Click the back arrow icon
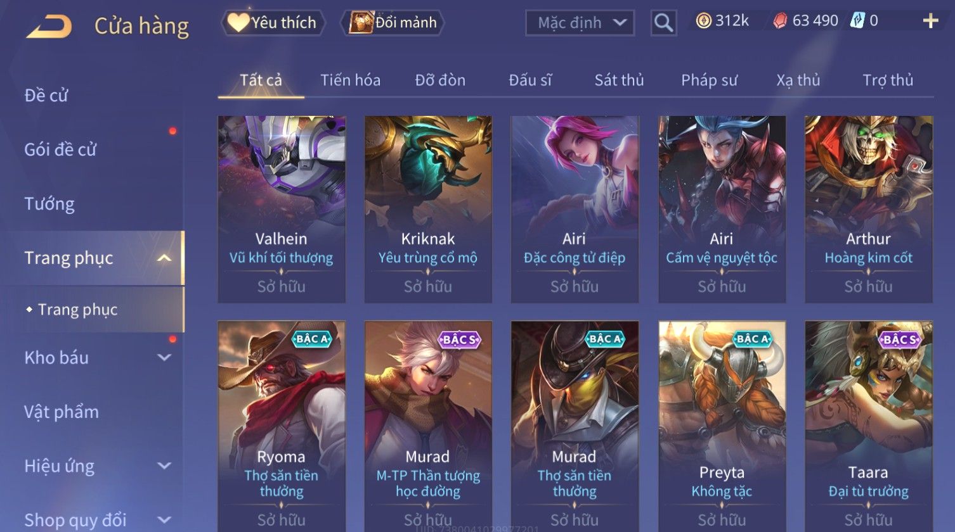The width and height of the screenshot is (955, 532). [49, 27]
